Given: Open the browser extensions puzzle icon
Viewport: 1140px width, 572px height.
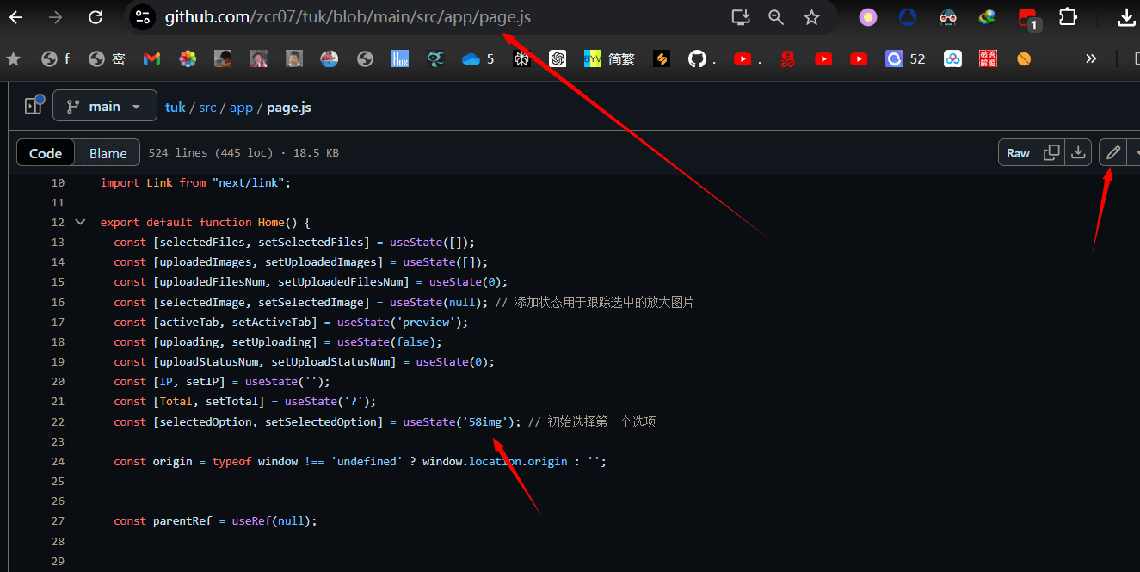Looking at the screenshot, I should pyautogui.click(x=1068, y=17).
